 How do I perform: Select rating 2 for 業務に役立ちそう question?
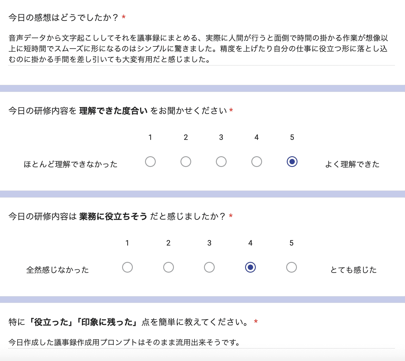[169, 267]
